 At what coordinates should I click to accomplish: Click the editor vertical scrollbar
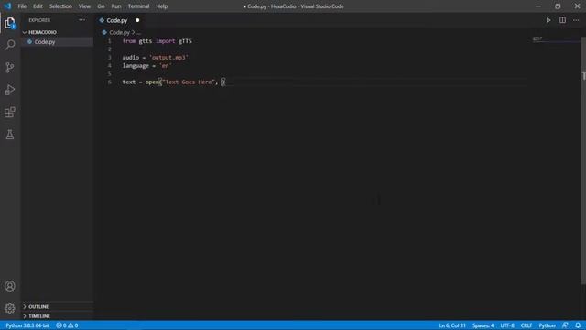click(x=583, y=160)
